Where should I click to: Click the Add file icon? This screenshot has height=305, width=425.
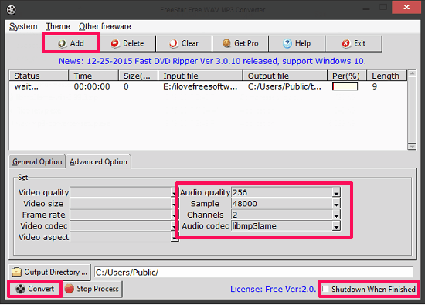click(x=62, y=43)
